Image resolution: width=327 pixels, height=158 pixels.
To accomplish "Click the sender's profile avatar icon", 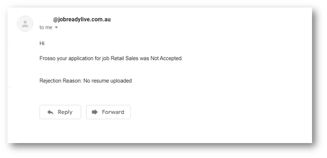I will (x=25, y=24).
